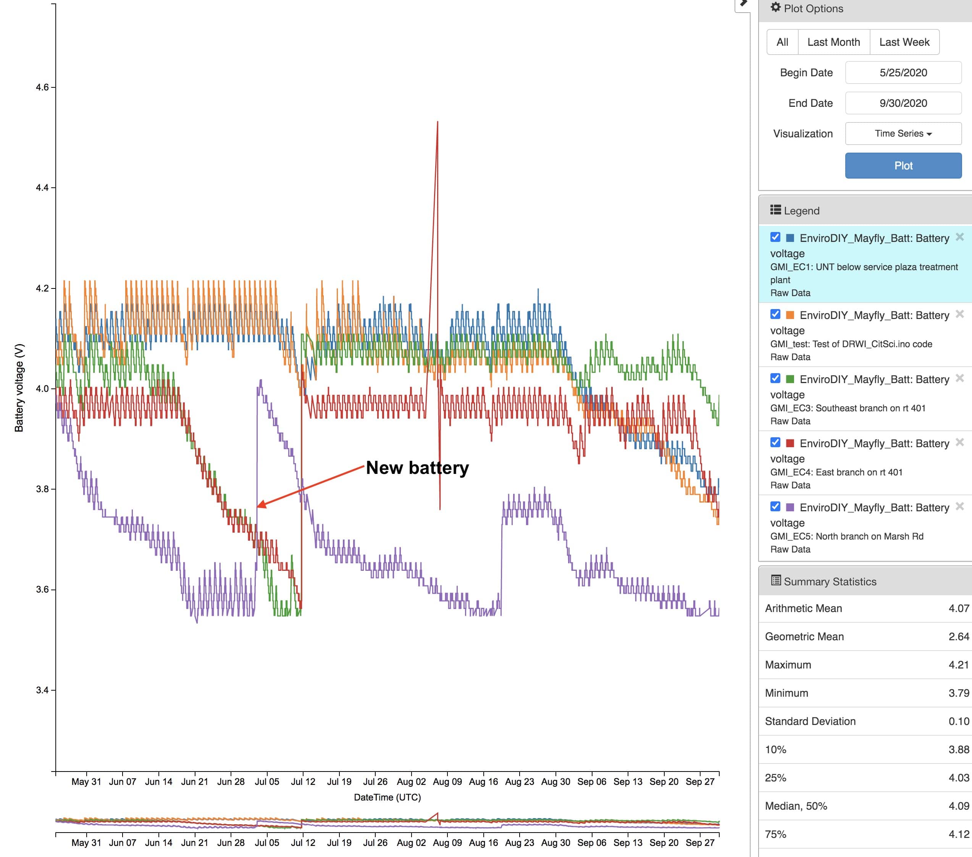This screenshot has width=972, height=857.
Task: Remove the GMI_test series with X icon
Action: tap(960, 314)
